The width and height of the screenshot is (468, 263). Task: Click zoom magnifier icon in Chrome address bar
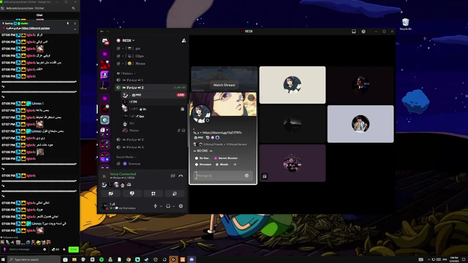tap(73, 8)
